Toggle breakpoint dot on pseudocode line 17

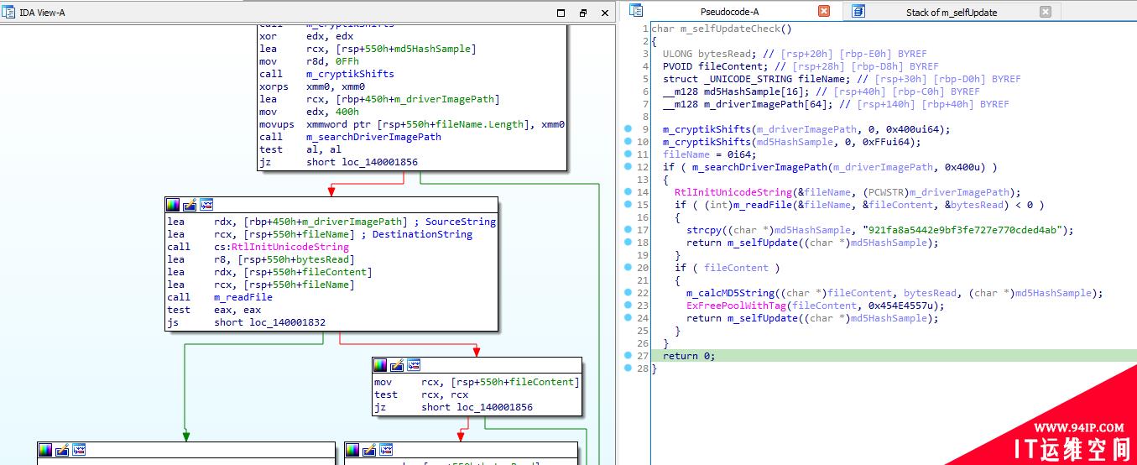coord(628,230)
